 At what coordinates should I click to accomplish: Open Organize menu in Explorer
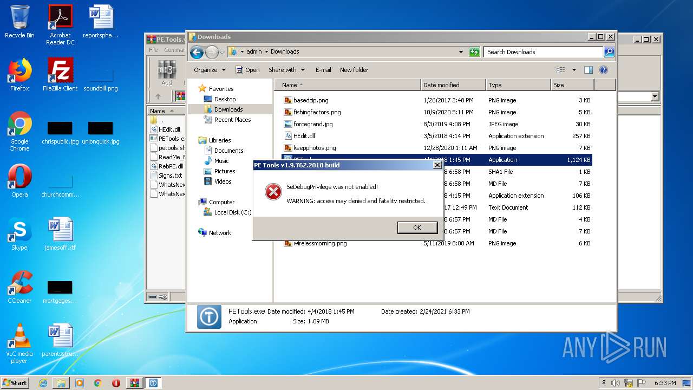coord(210,70)
